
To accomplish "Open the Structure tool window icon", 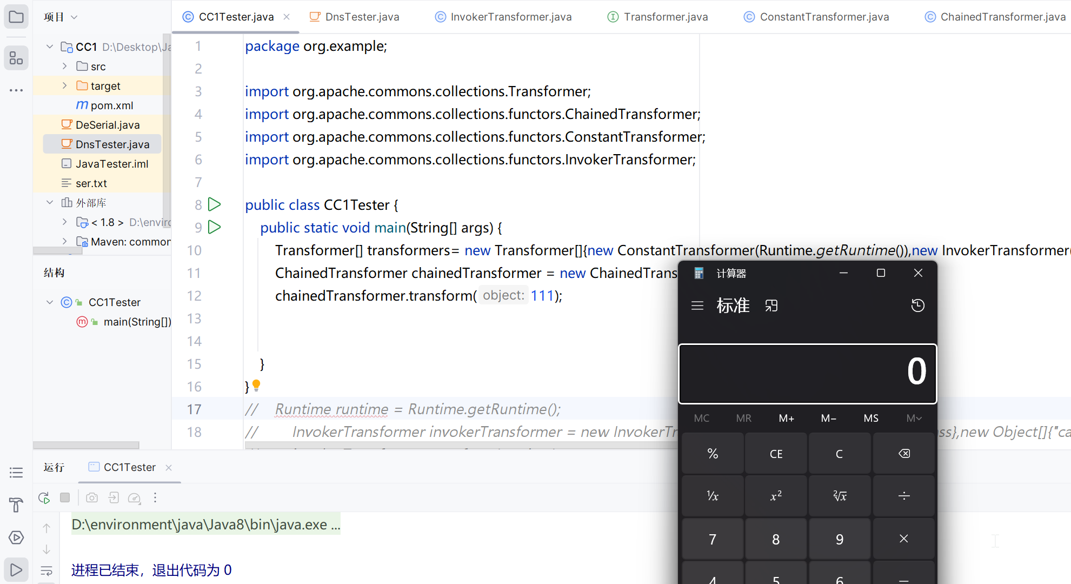I will coord(16,58).
